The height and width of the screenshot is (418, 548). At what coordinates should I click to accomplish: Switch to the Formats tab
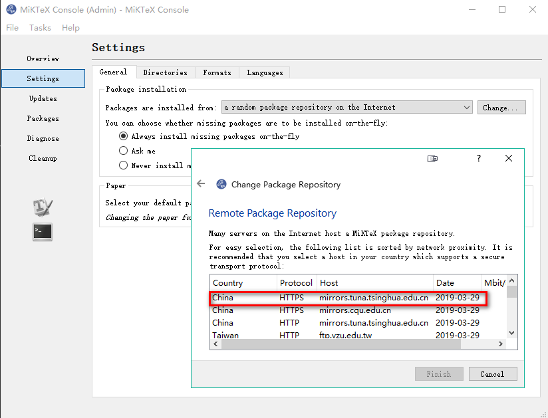[x=217, y=72]
